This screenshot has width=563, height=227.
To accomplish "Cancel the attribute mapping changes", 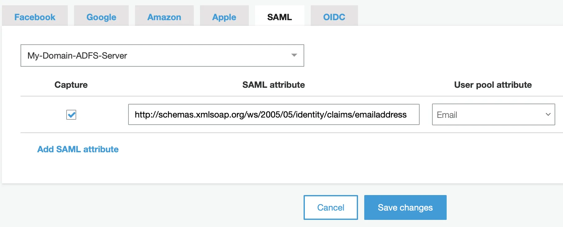I will 330,207.
